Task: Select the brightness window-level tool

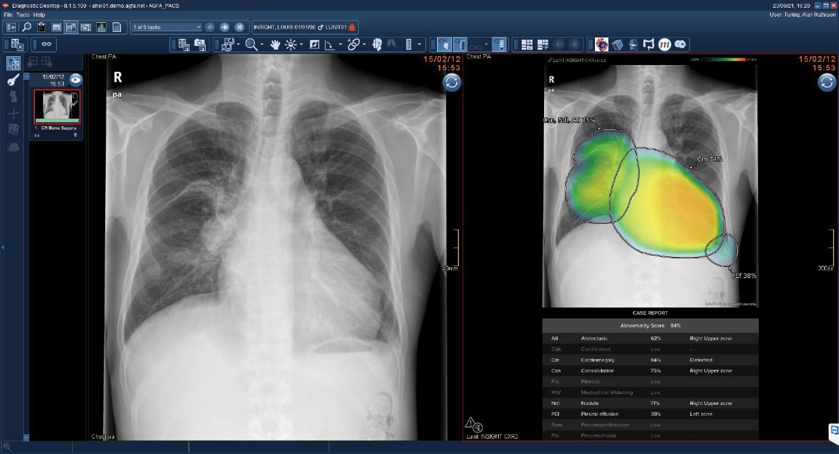Action: (x=290, y=45)
